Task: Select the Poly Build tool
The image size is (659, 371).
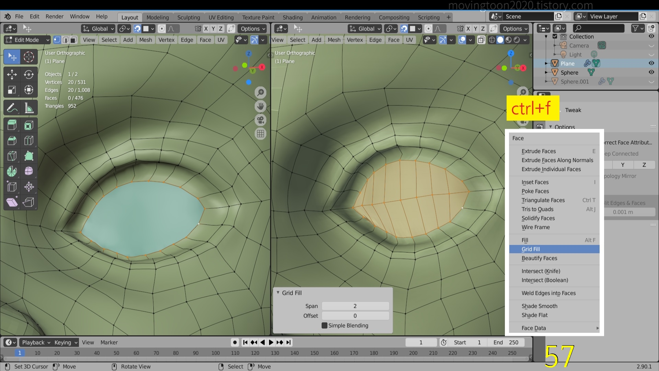Action: coord(29,156)
